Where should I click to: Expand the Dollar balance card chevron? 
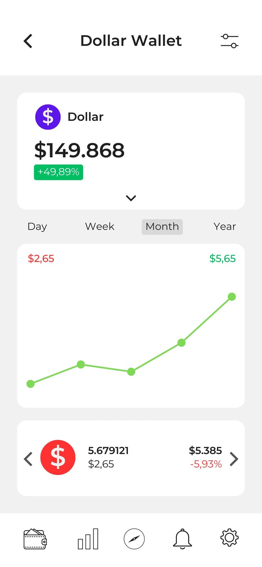[131, 198]
